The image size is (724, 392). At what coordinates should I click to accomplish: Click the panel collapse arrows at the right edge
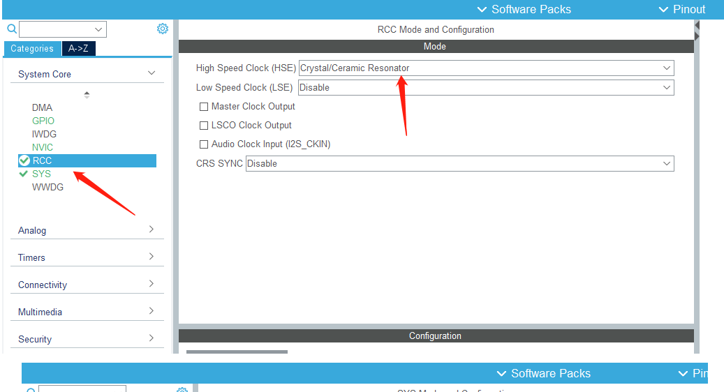tap(697, 31)
